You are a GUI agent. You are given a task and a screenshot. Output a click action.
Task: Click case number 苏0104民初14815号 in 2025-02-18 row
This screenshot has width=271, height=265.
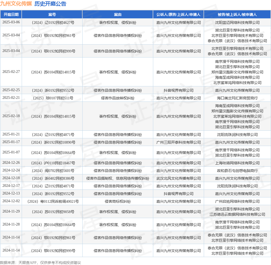pyautogui.click(x=53, y=117)
